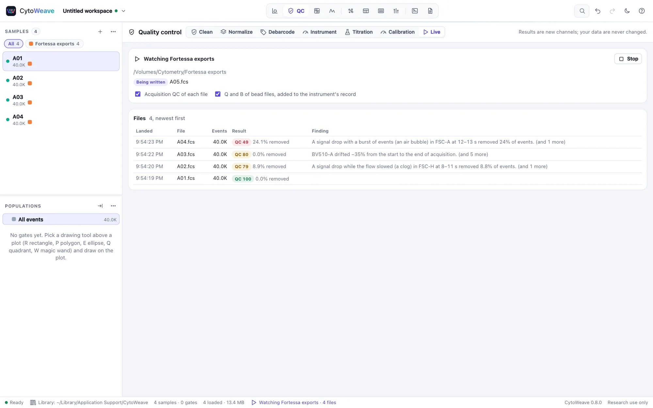This screenshot has height=408, width=653.
Task: Open the figure image export icon
Action: [415, 11]
